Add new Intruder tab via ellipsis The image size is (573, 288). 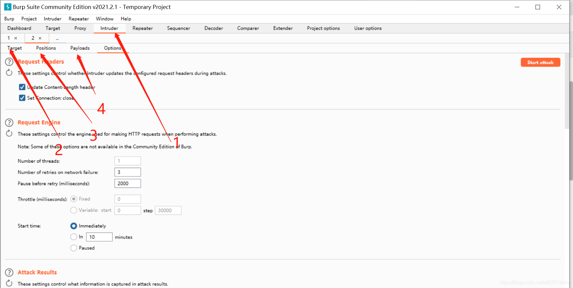pos(57,38)
